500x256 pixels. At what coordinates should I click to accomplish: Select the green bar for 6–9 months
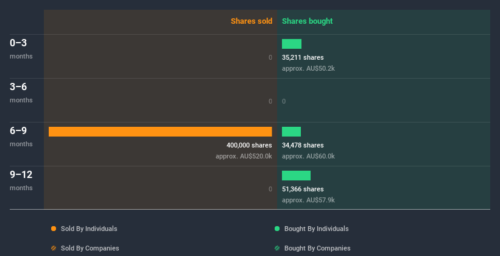click(x=291, y=132)
